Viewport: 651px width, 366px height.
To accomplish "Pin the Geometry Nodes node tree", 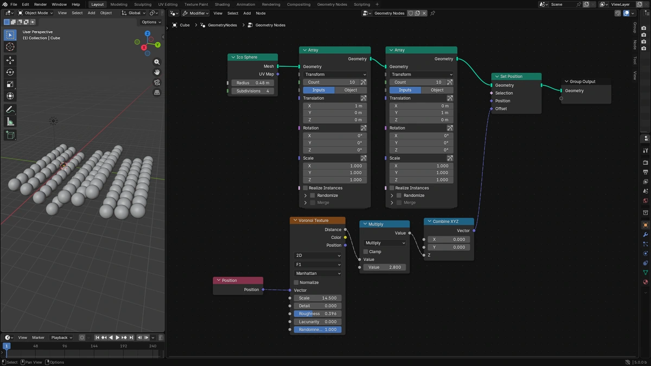I will tap(432, 13).
